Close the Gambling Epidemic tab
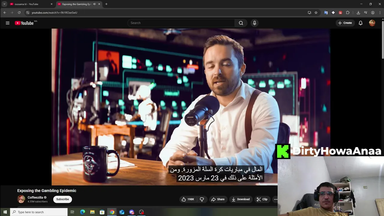 tap(99, 4)
